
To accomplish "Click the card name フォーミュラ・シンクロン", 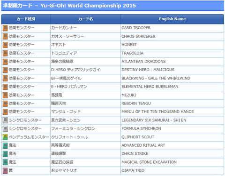I will (73, 128).
